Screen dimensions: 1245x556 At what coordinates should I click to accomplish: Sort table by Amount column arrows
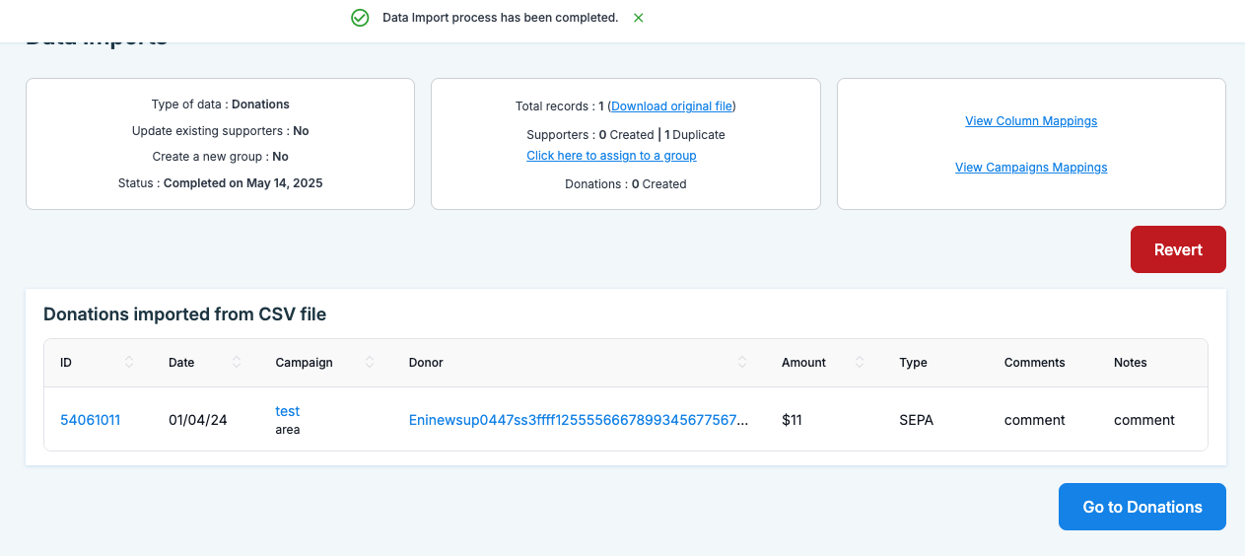point(860,363)
